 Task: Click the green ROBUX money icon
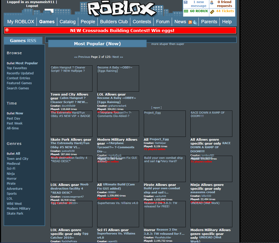coord(186,11)
